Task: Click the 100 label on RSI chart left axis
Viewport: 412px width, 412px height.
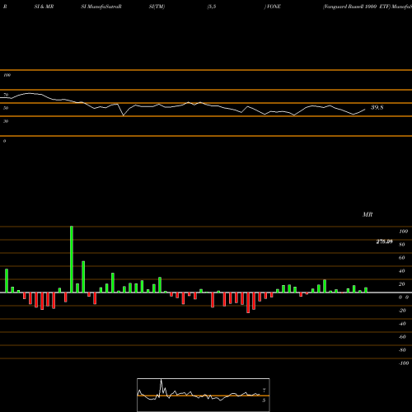Action: (7, 75)
